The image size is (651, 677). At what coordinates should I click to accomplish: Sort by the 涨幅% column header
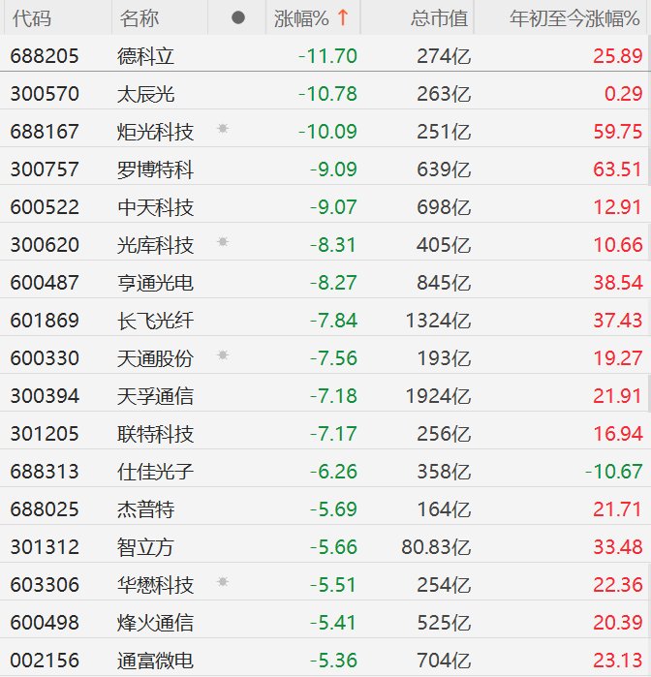(x=313, y=18)
